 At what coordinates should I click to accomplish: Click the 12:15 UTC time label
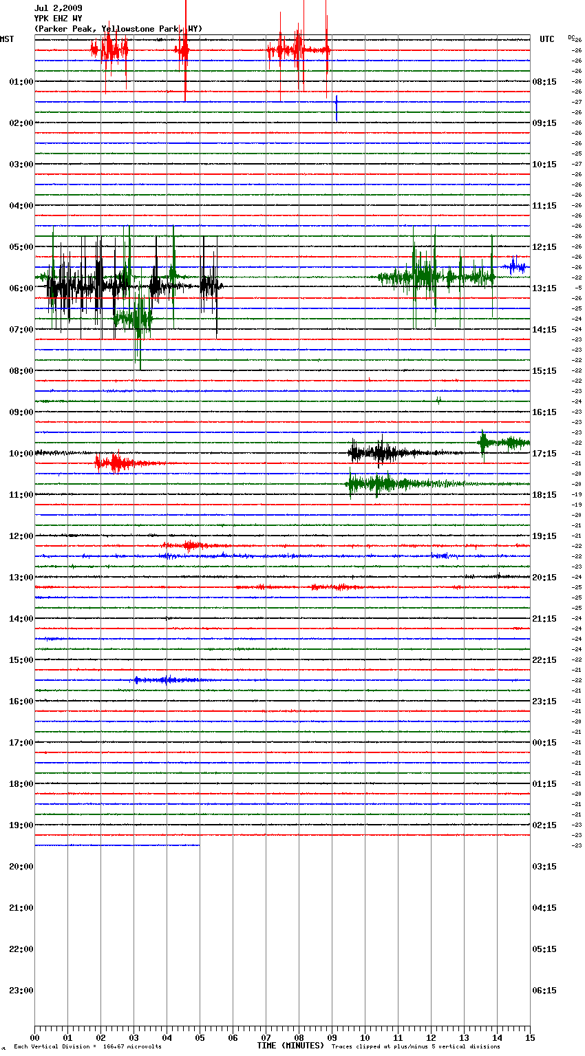[x=544, y=247]
